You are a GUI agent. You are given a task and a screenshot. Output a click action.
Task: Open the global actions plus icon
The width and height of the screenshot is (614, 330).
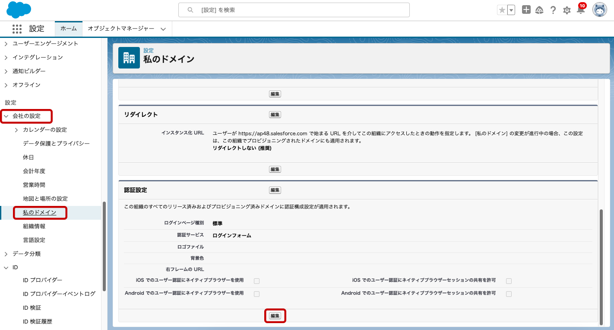tap(526, 10)
